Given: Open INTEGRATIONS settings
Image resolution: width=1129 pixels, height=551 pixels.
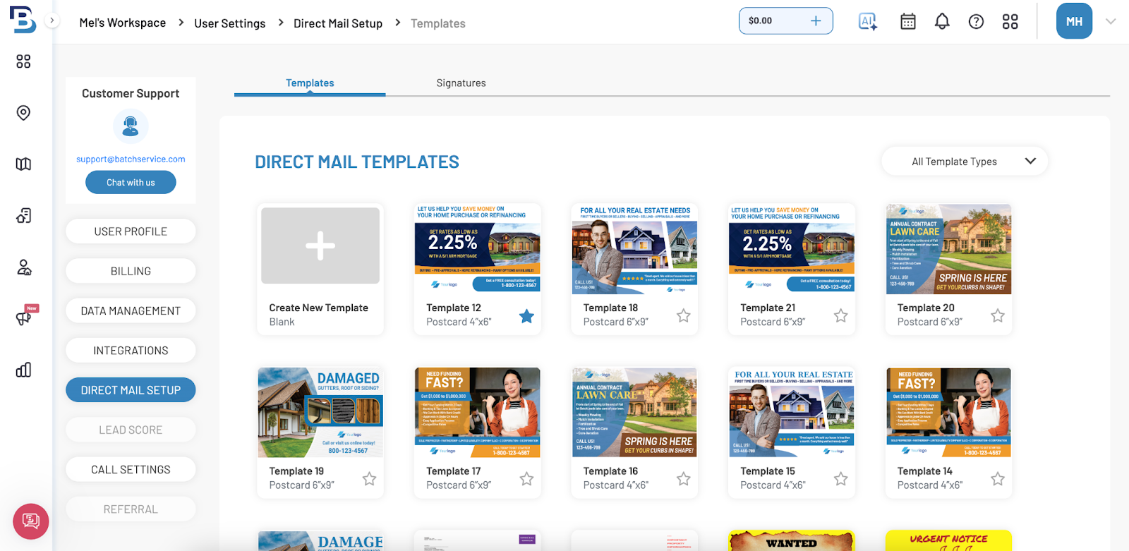Looking at the screenshot, I should [x=131, y=350].
